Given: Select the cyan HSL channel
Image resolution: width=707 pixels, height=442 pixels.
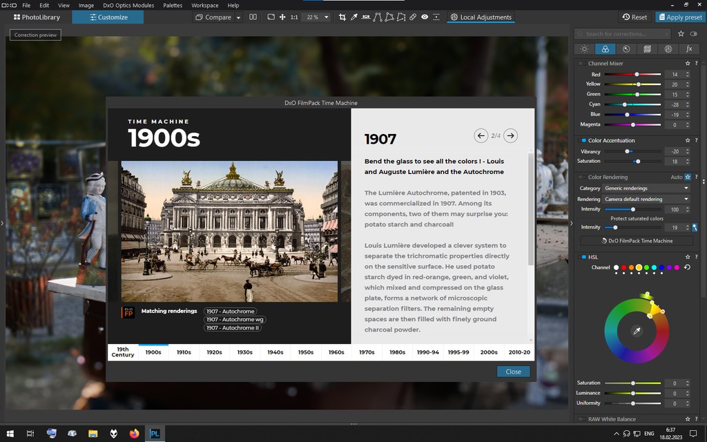Looking at the screenshot, I should [x=654, y=267].
